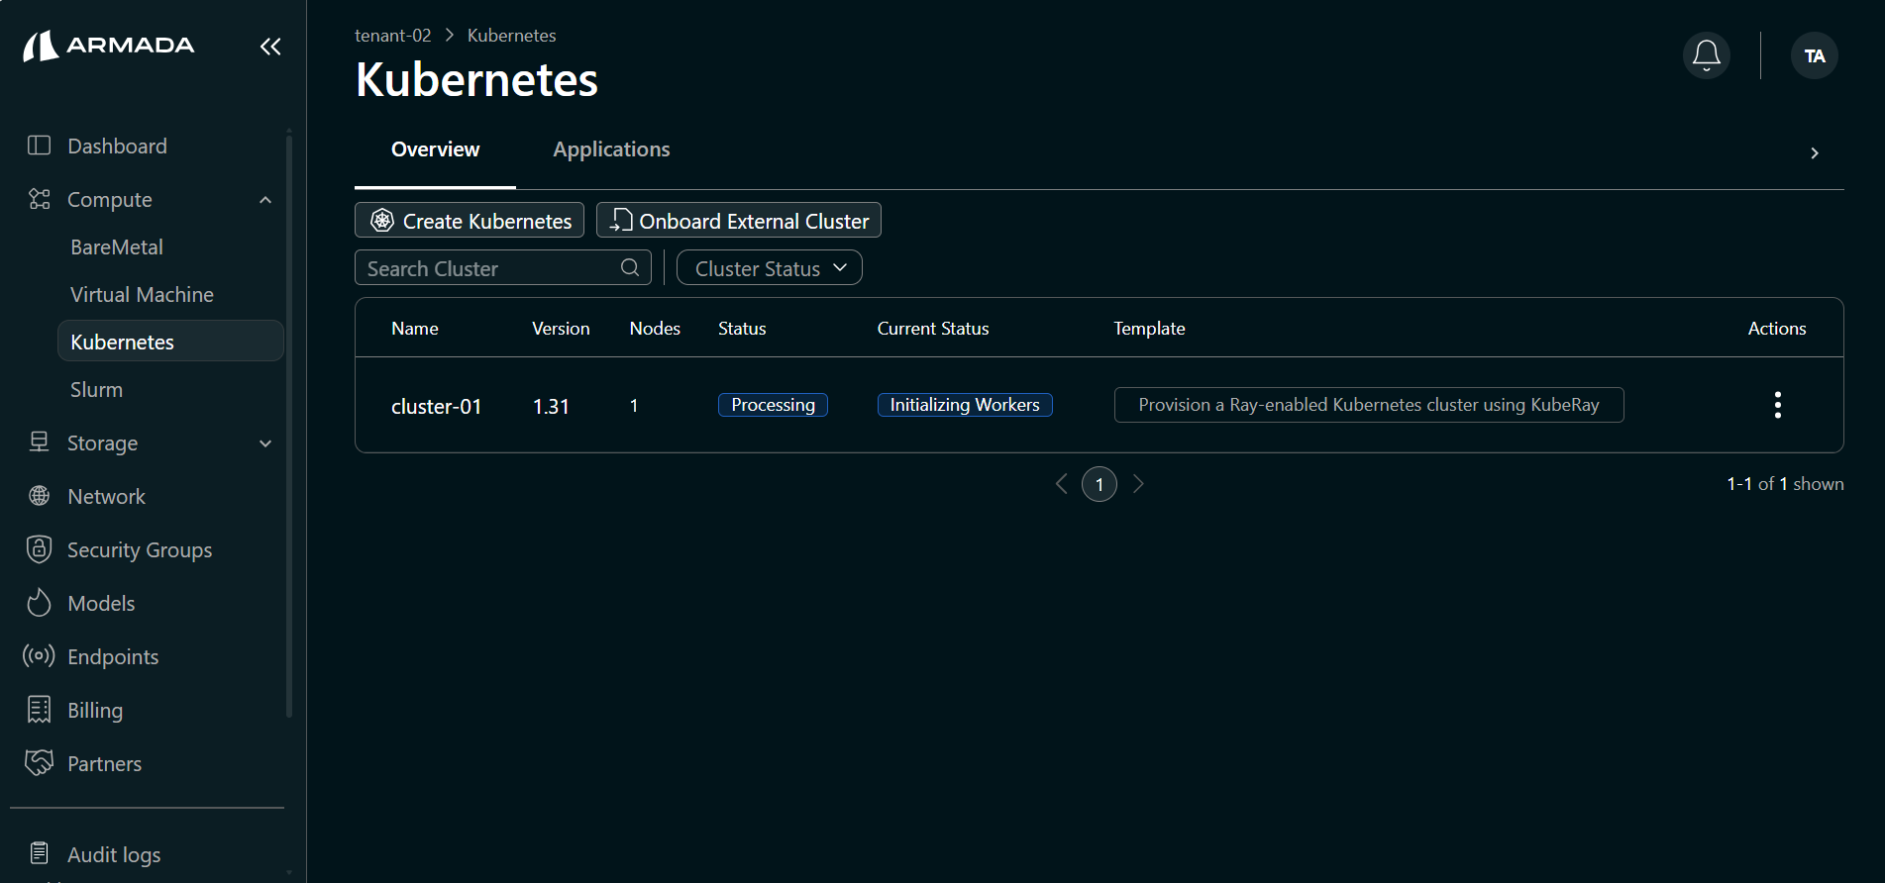Click the Audit logs clipboard icon

coord(40,853)
